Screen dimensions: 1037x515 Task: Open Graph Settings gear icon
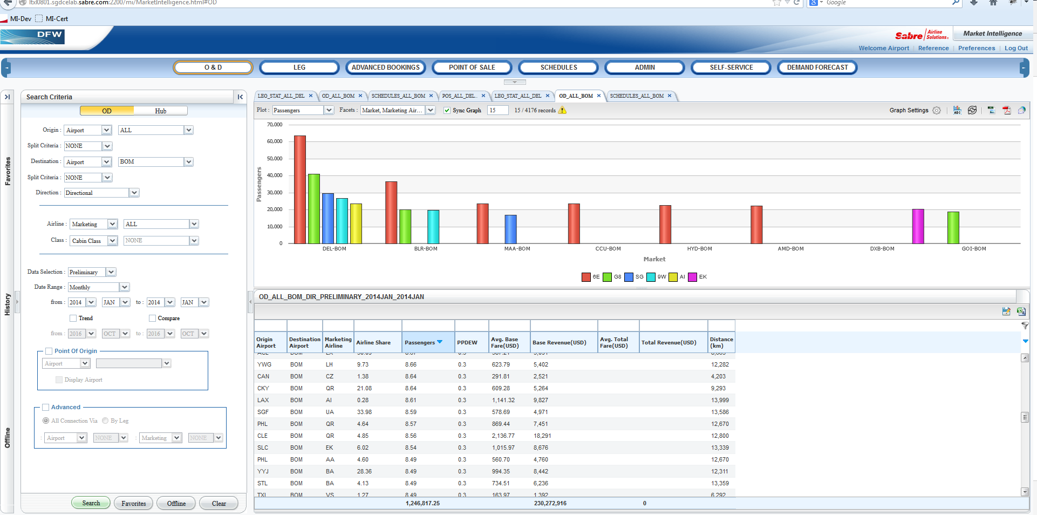[937, 110]
